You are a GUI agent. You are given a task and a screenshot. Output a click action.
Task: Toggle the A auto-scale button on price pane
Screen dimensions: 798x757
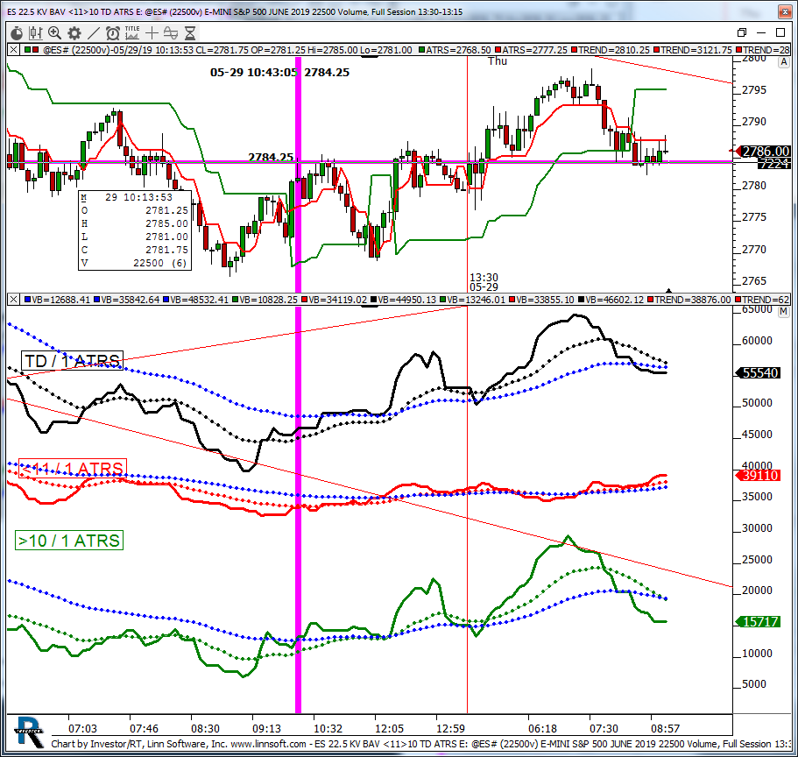pyautogui.click(x=783, y=60)
